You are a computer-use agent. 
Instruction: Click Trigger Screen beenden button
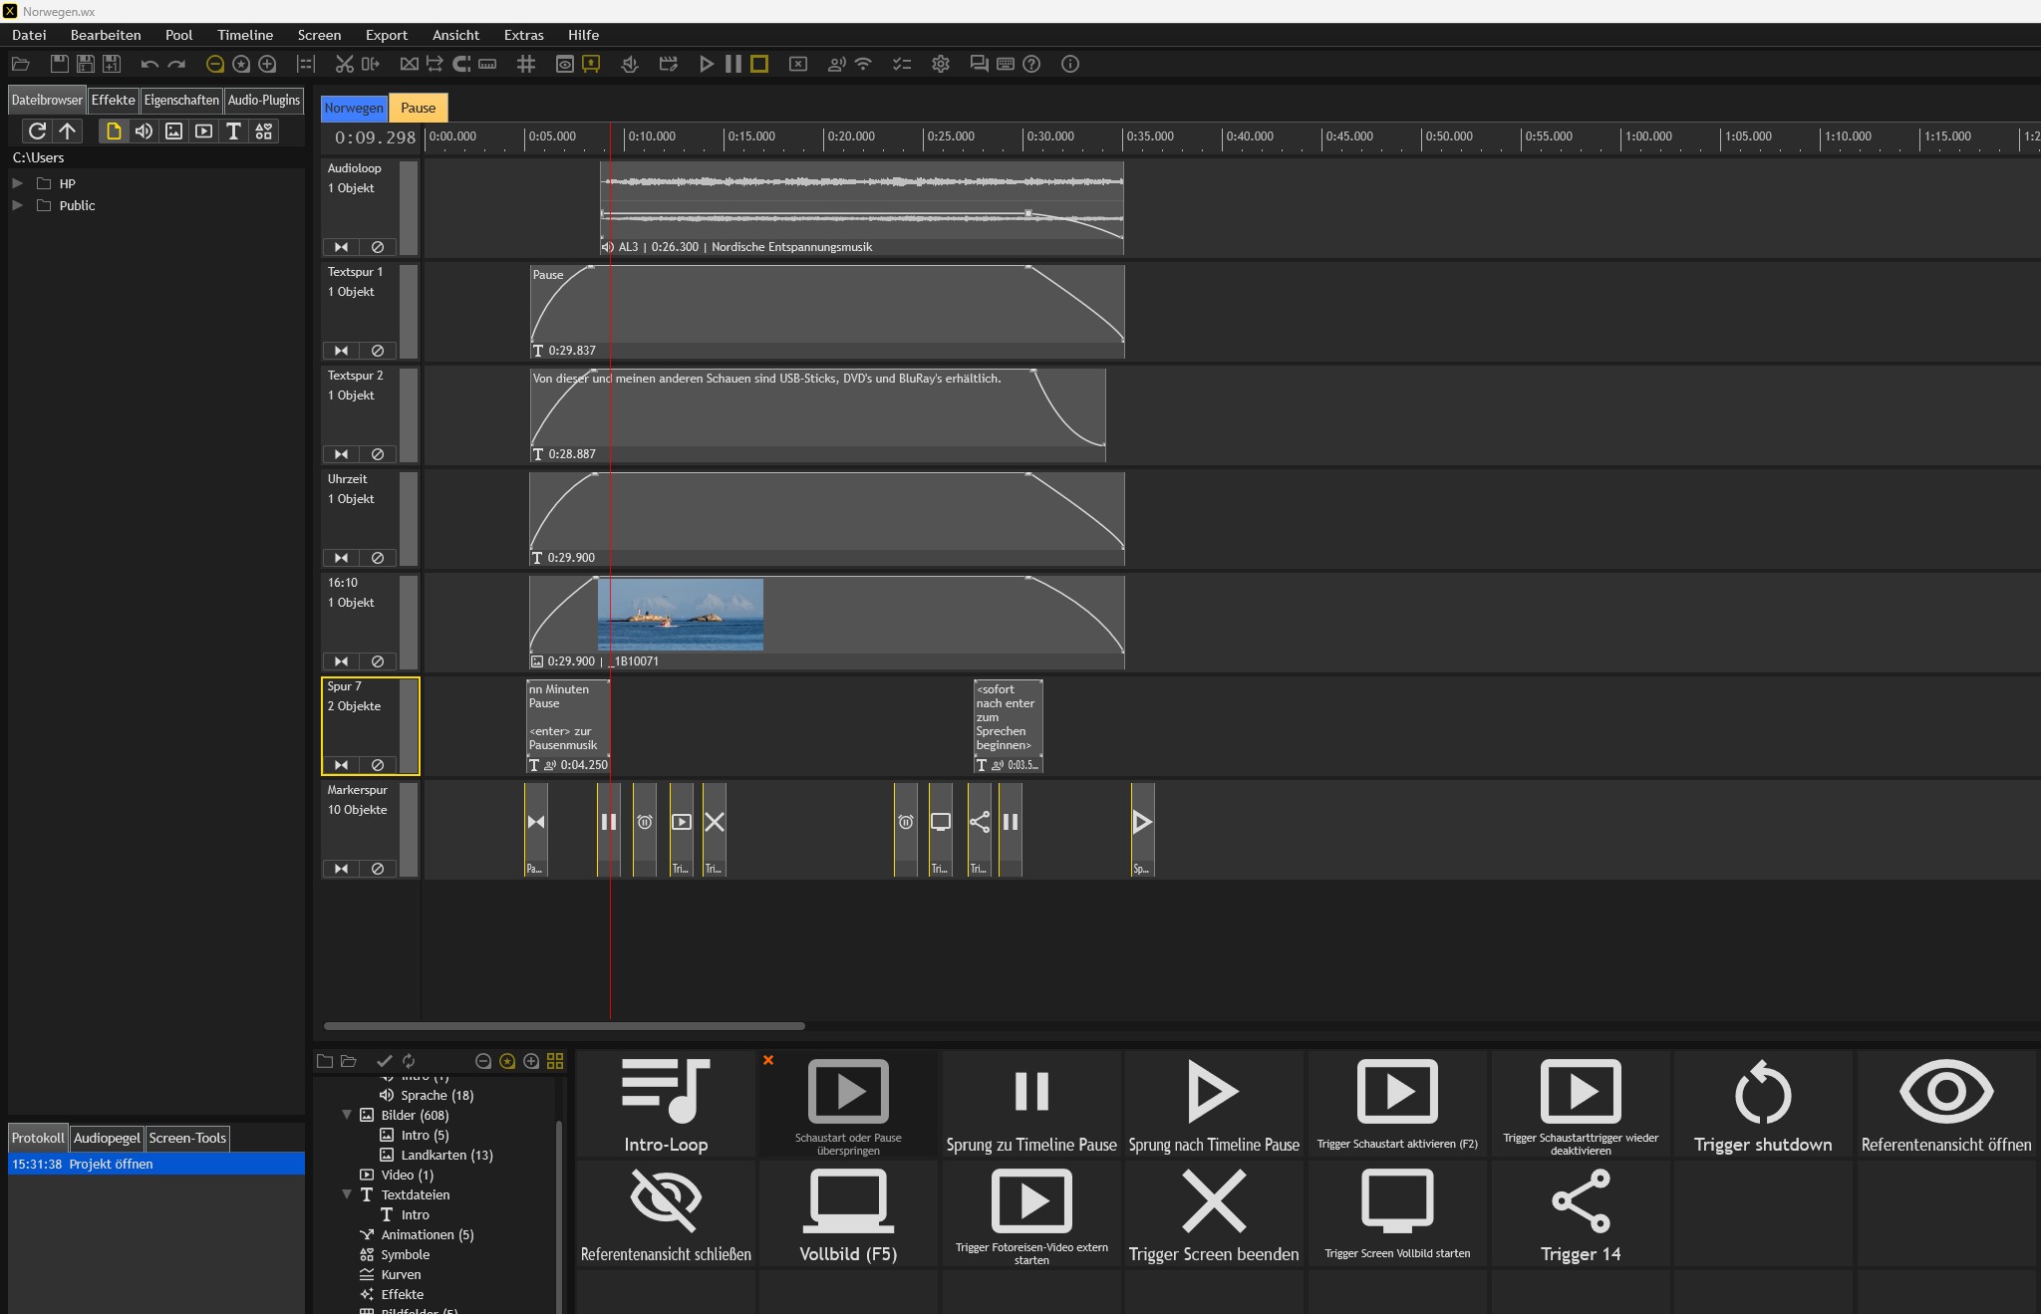(x=1214, y=1213)
